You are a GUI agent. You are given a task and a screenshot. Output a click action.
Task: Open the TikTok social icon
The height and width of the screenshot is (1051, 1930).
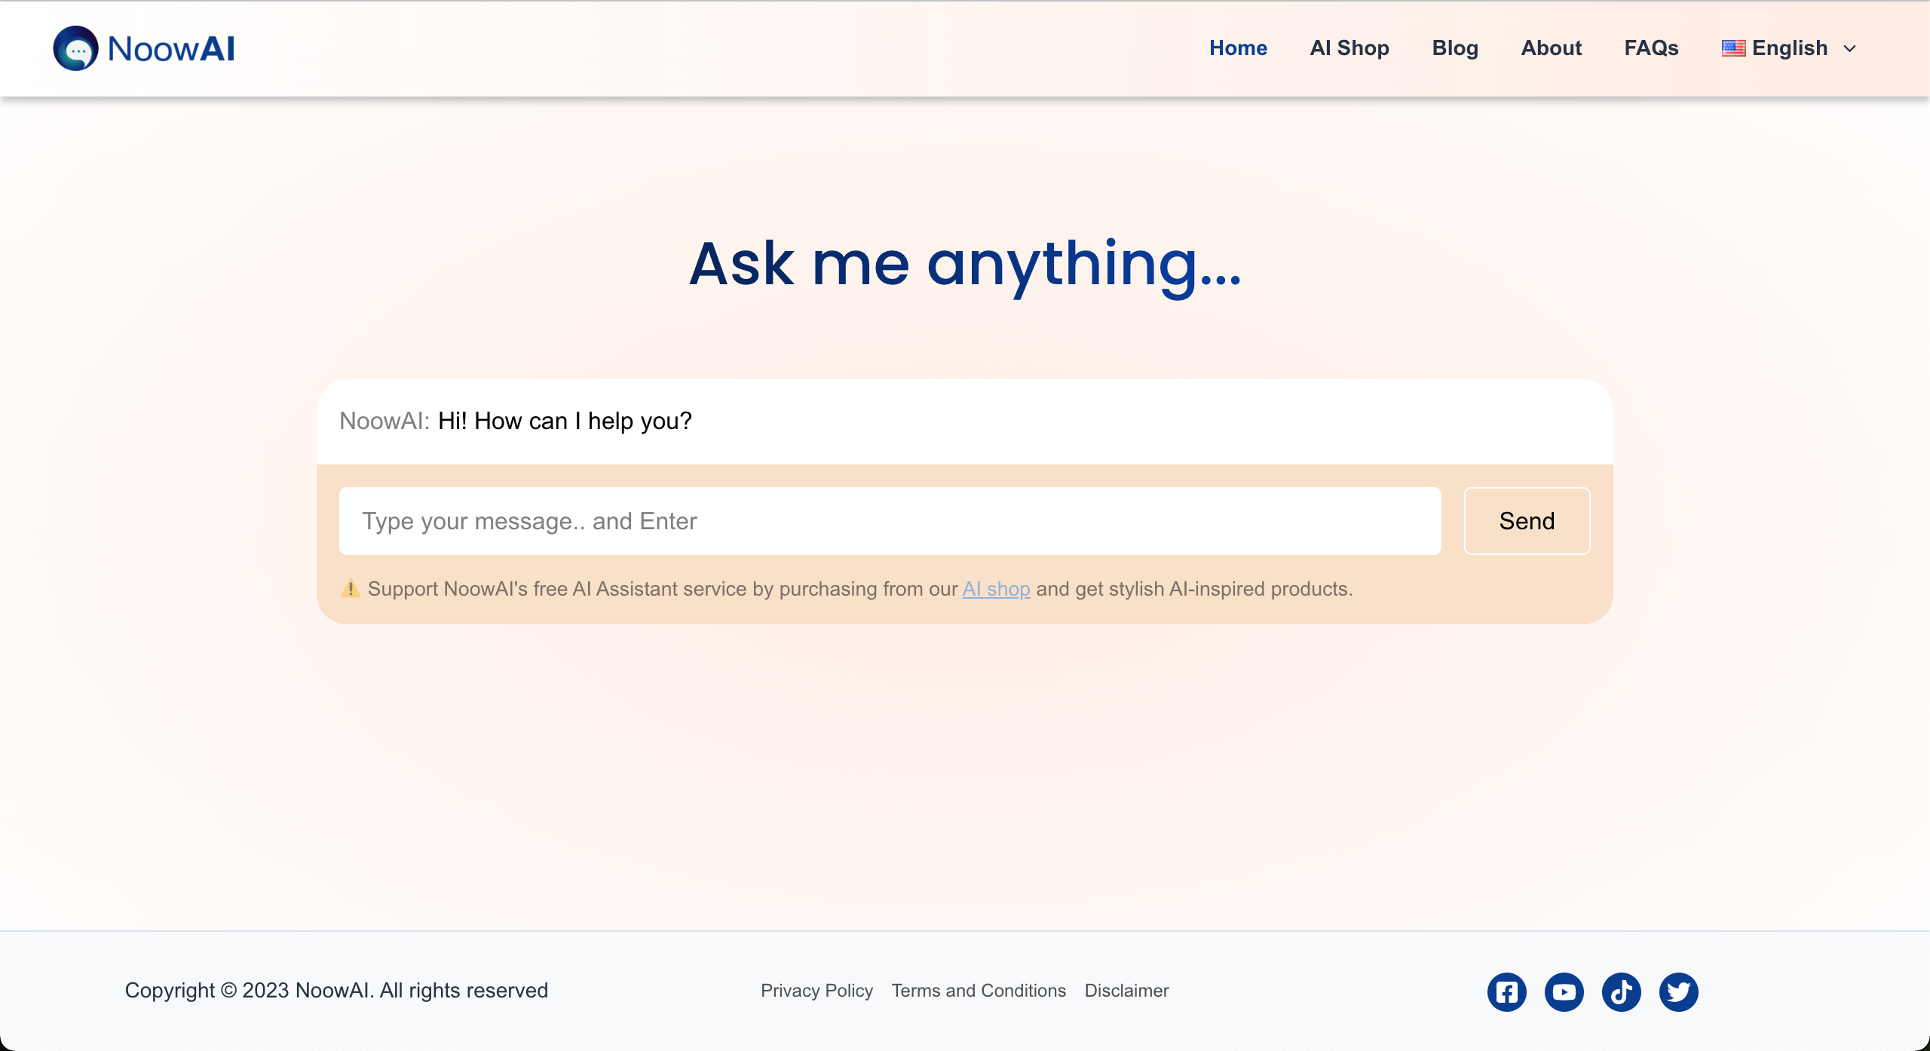click(1621, 991)
